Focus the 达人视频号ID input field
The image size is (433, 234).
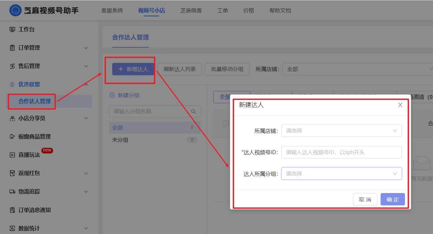coord(342,152)
